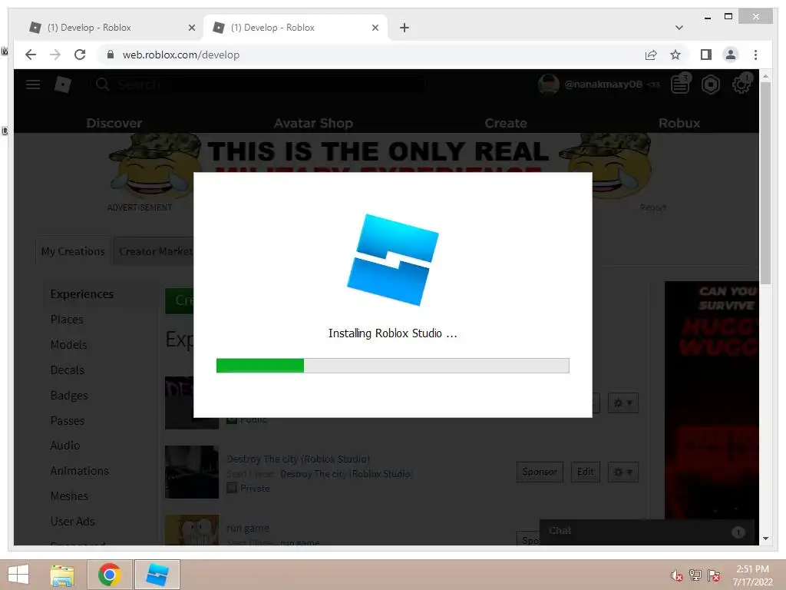The width and height of the screenshot is (786, 590).
Task: Select Badges in the sidebar
Action: click(x=69, y=396)
